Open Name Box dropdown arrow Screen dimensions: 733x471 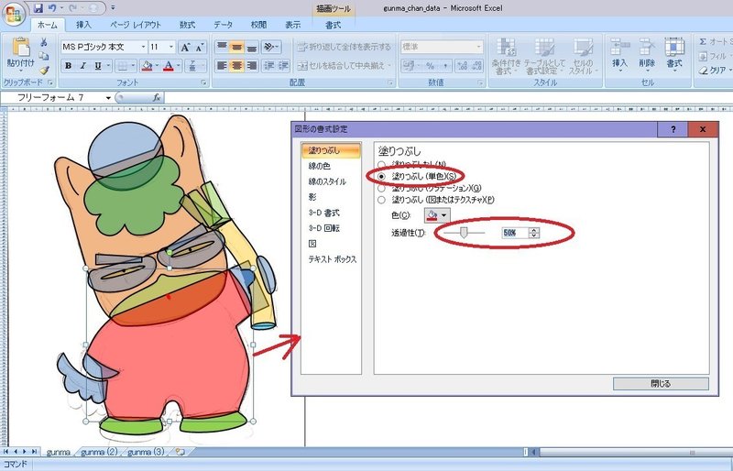coord(108,98)
